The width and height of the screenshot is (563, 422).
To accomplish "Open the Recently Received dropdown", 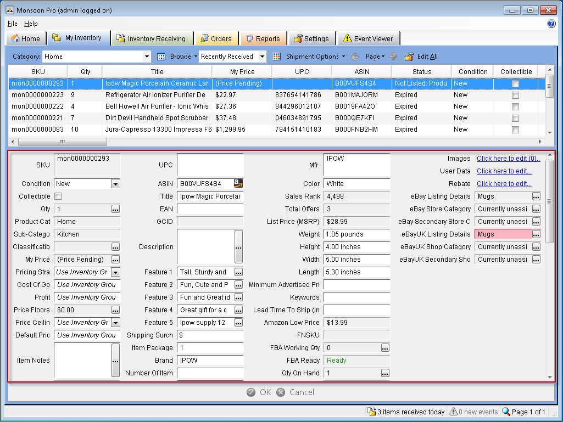I will click(x=262, y=57).
